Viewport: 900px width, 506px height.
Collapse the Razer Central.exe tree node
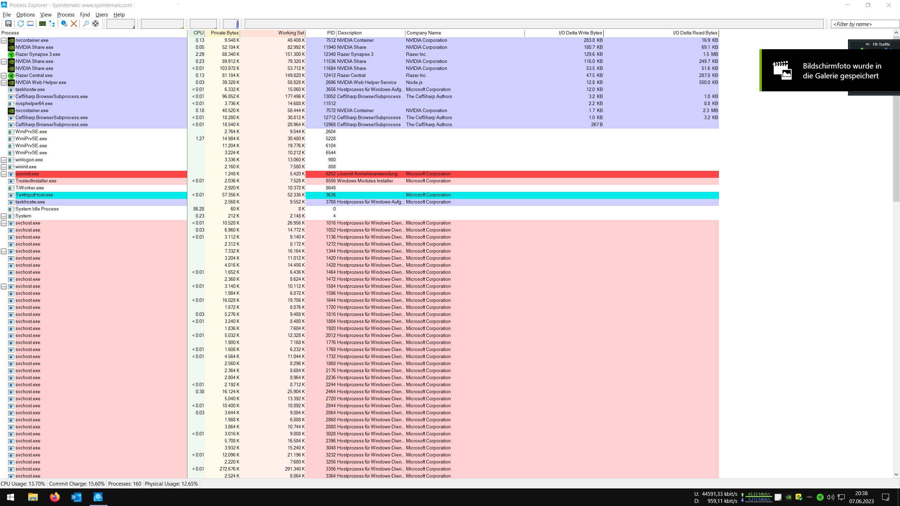click(x=4, y=76)
